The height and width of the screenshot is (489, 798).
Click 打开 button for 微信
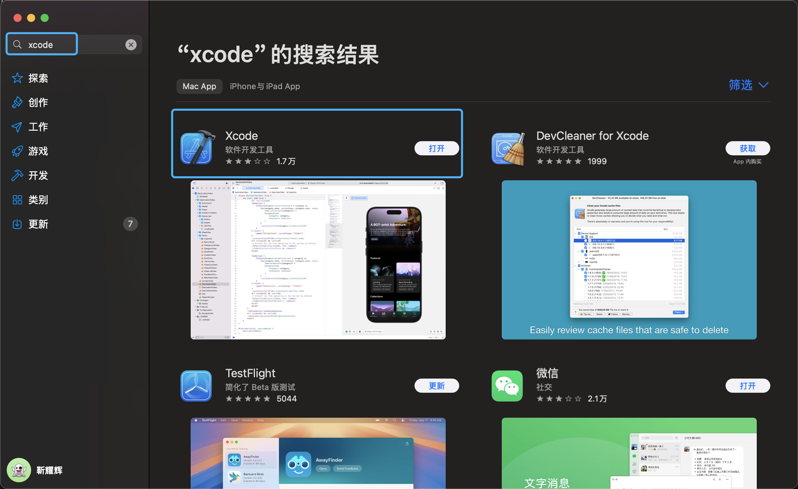coord(748,386)
